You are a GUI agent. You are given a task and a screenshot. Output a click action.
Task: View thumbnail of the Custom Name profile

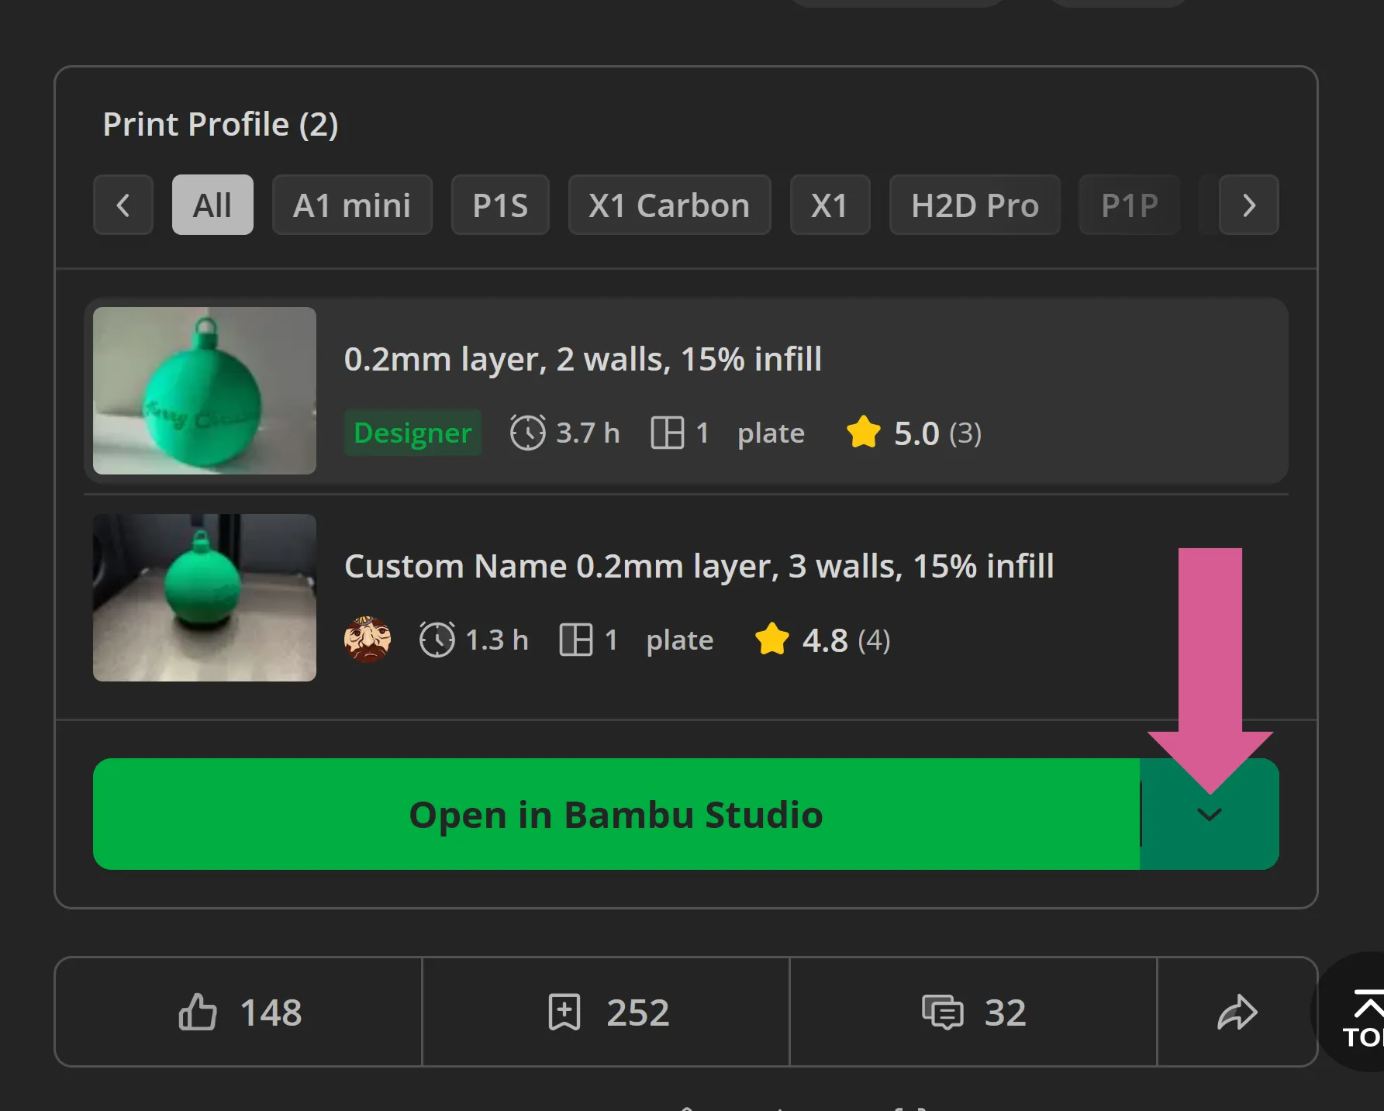tap(205, 598)
